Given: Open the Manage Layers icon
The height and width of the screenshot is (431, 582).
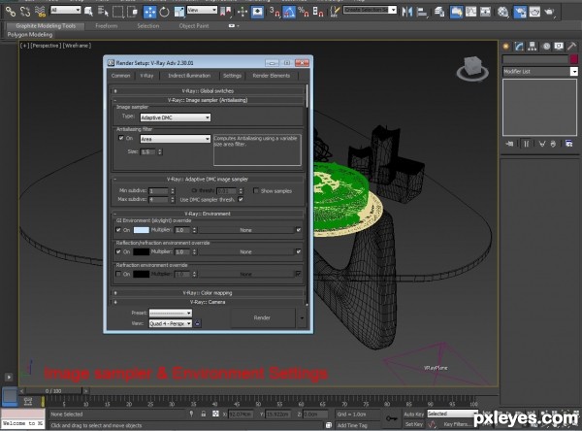Looking at the screenshot, I should coord(439,12).
